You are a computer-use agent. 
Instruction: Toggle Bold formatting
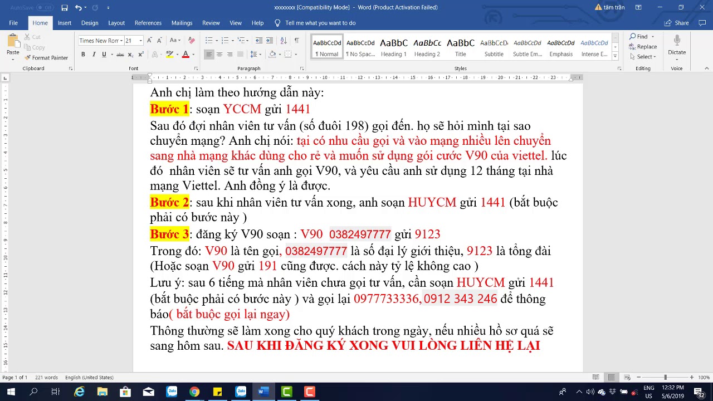83,55
